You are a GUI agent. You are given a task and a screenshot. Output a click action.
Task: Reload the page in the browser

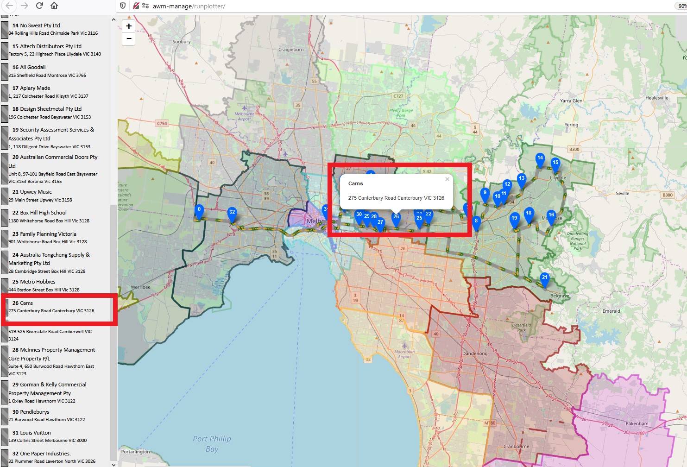coord(39,6)
